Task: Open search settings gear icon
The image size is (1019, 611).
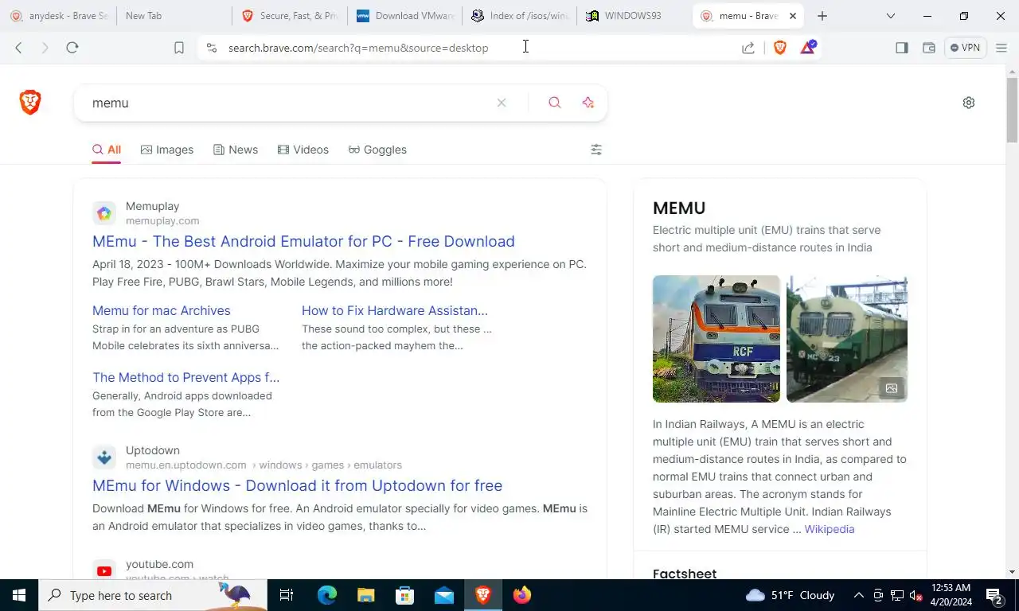Action: coord(969,103)
